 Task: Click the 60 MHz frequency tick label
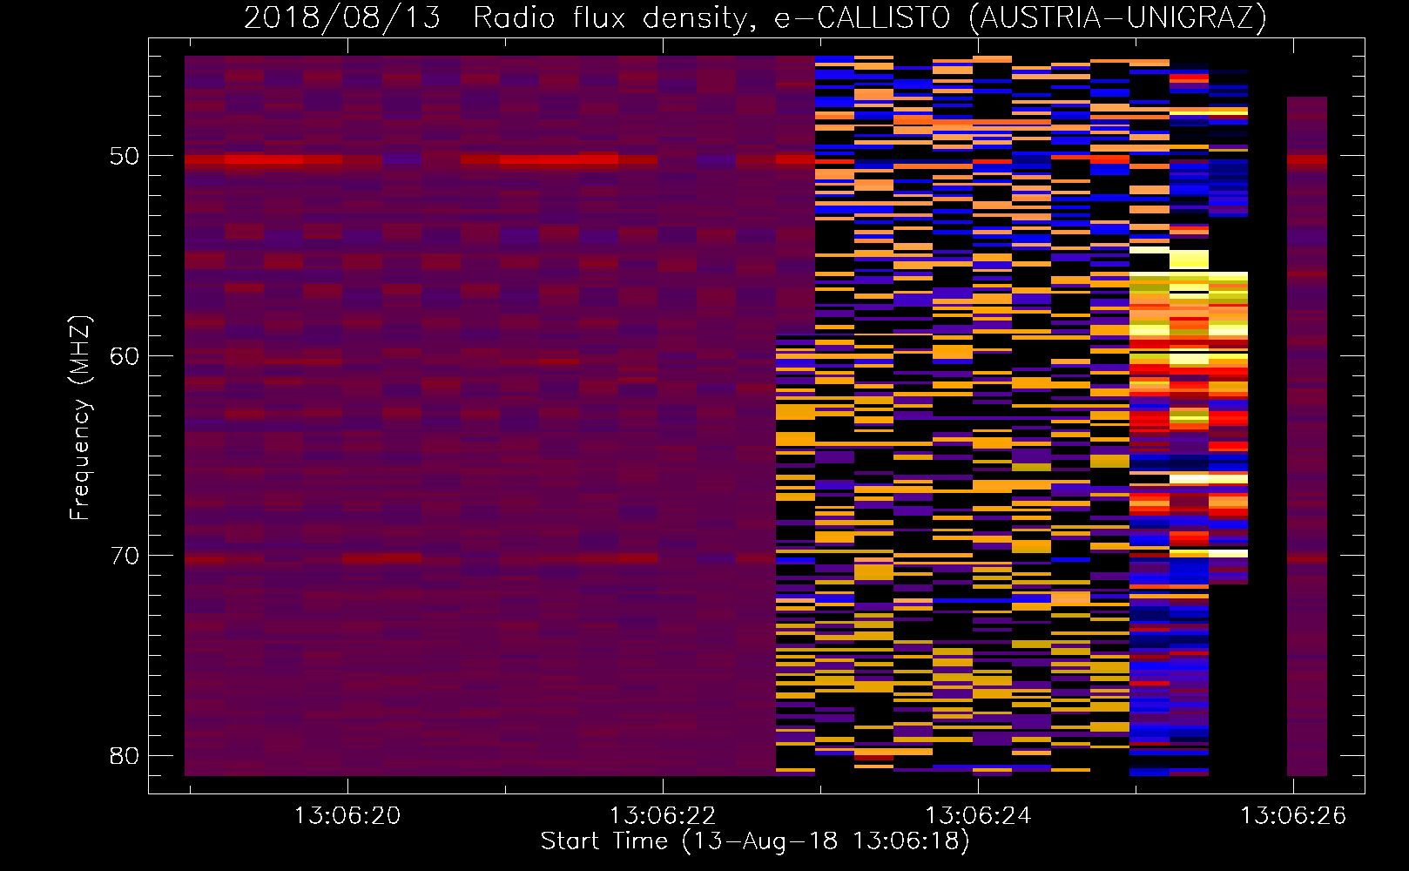tap(125, 356)
